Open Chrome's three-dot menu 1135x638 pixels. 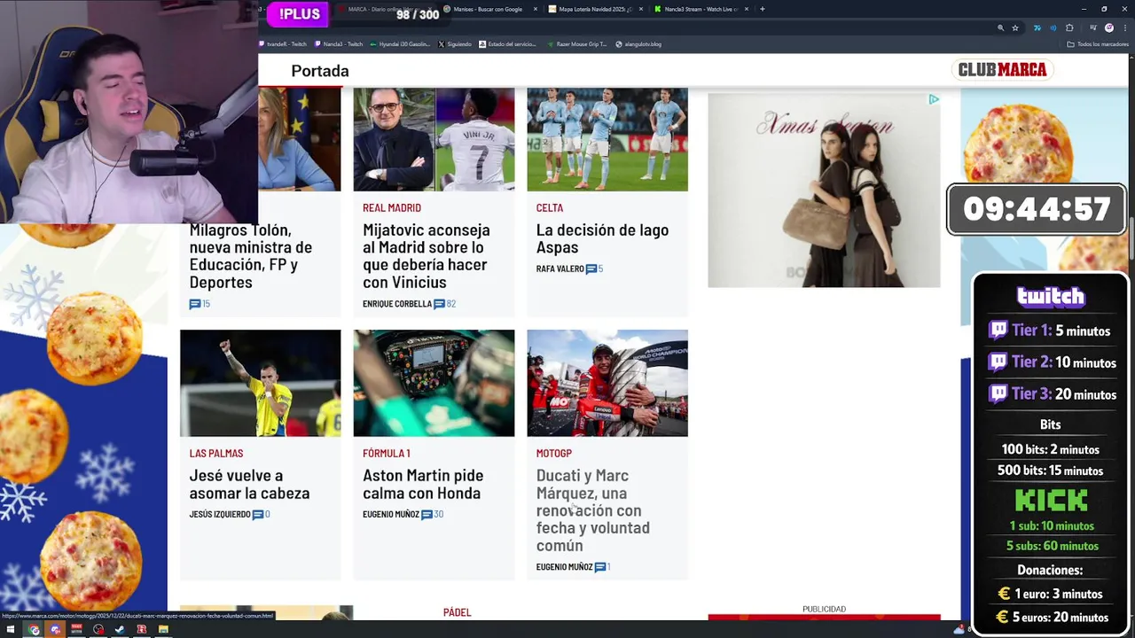[x=1123, y=27]
